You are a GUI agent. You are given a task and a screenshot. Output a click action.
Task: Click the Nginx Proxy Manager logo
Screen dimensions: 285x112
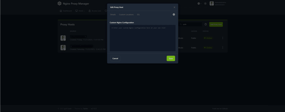click(x=60, y=4)
